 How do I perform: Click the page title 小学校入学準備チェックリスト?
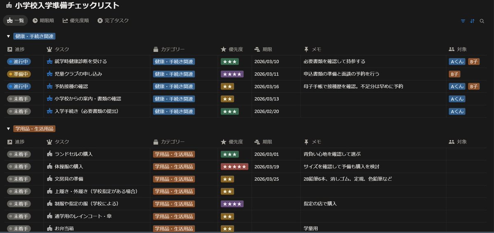pyautogui.click(x=68, y=6)
